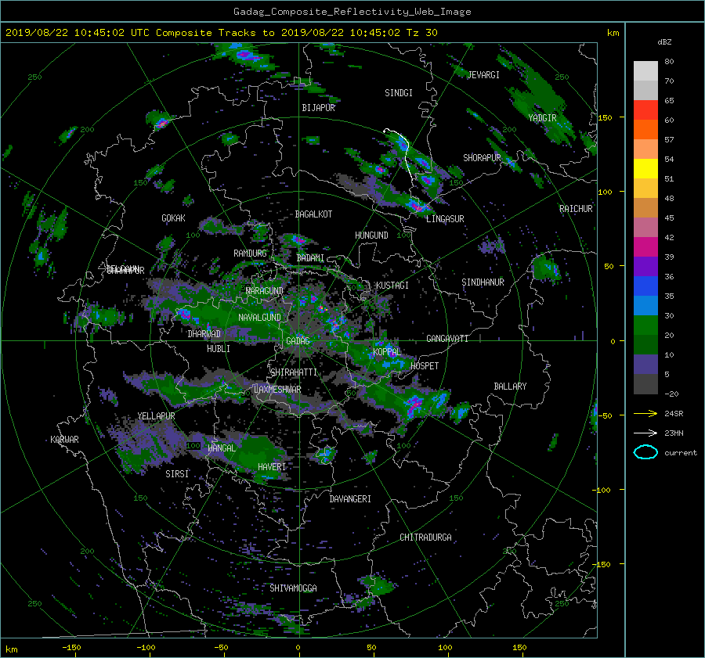
Task: Click the YELLAPUR city label
Action: pos(156,416)
